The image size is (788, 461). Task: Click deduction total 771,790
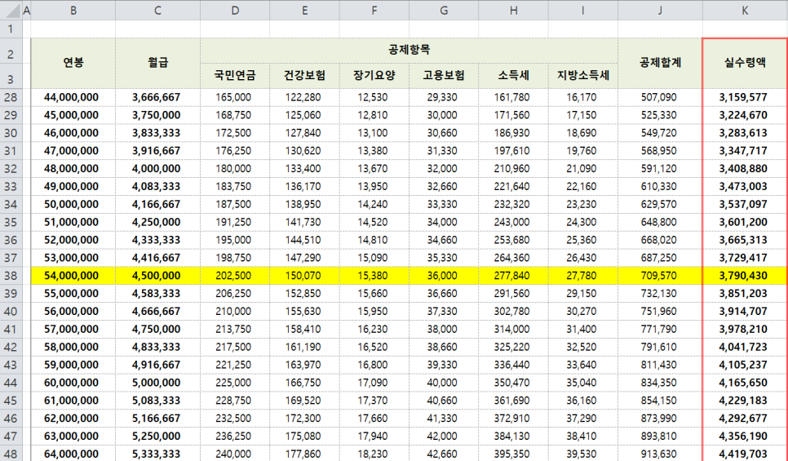pos(660,330)
